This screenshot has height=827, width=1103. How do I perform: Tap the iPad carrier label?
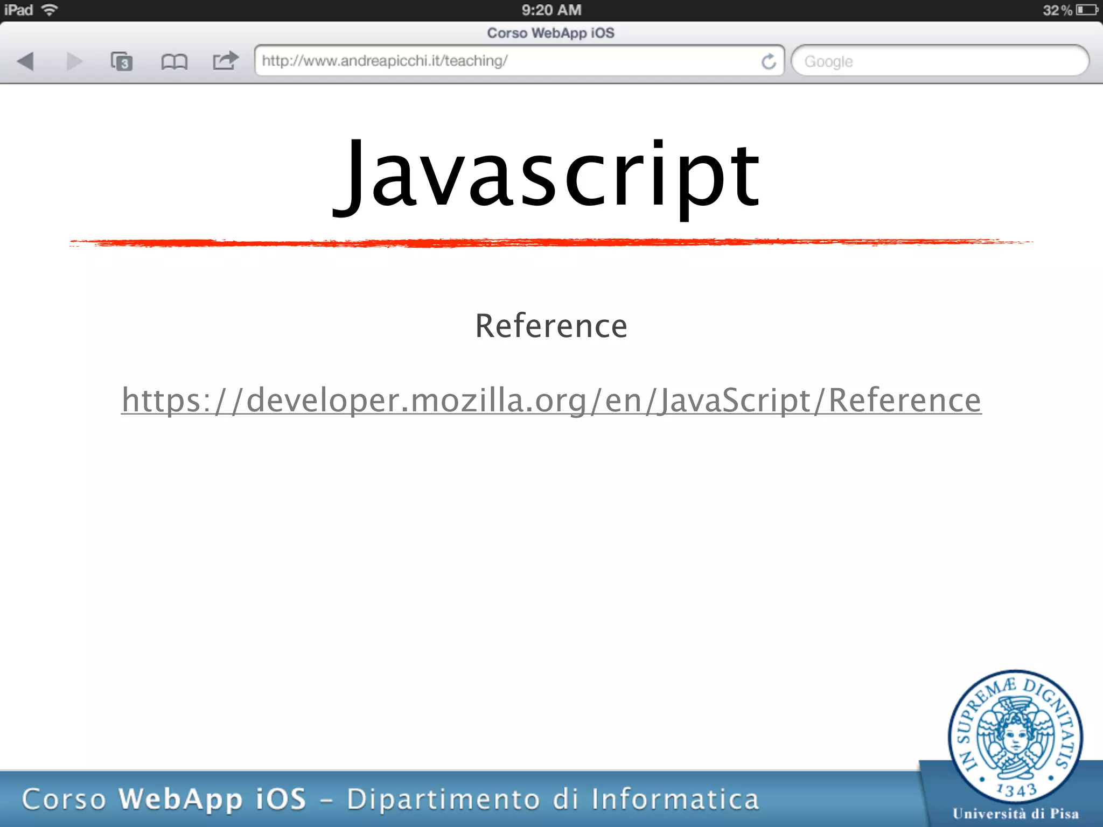18,10
